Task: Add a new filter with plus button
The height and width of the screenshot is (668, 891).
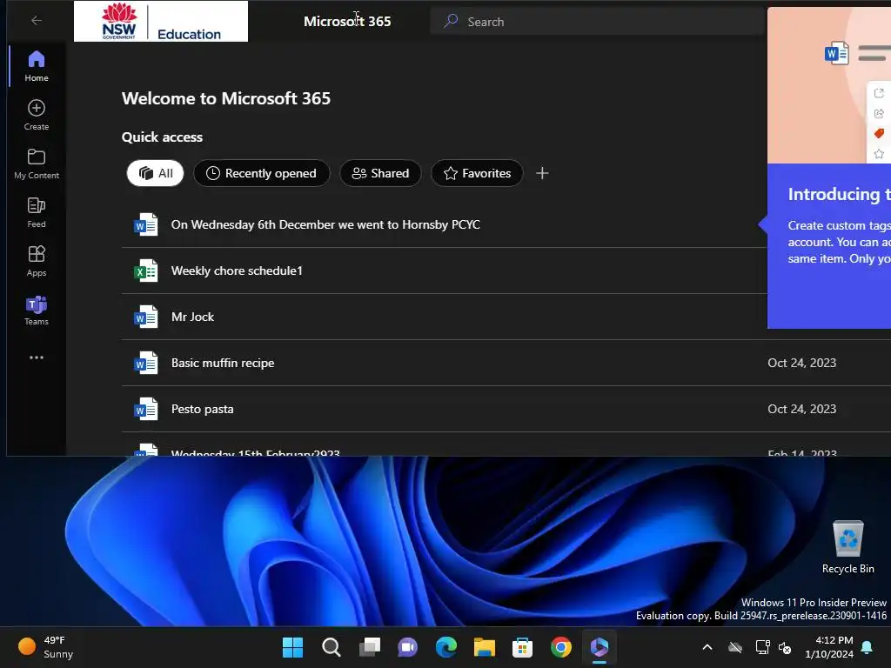Action: pos(542,173)
